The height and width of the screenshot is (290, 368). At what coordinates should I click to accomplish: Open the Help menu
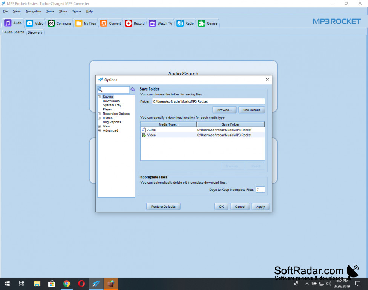[x=89, y=11]
